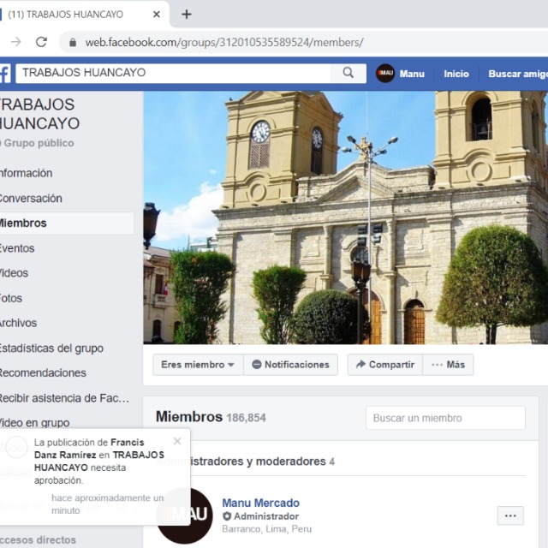Screen dimensions: 548x548
Task: Reload the current page
Action: coord(42,42)
